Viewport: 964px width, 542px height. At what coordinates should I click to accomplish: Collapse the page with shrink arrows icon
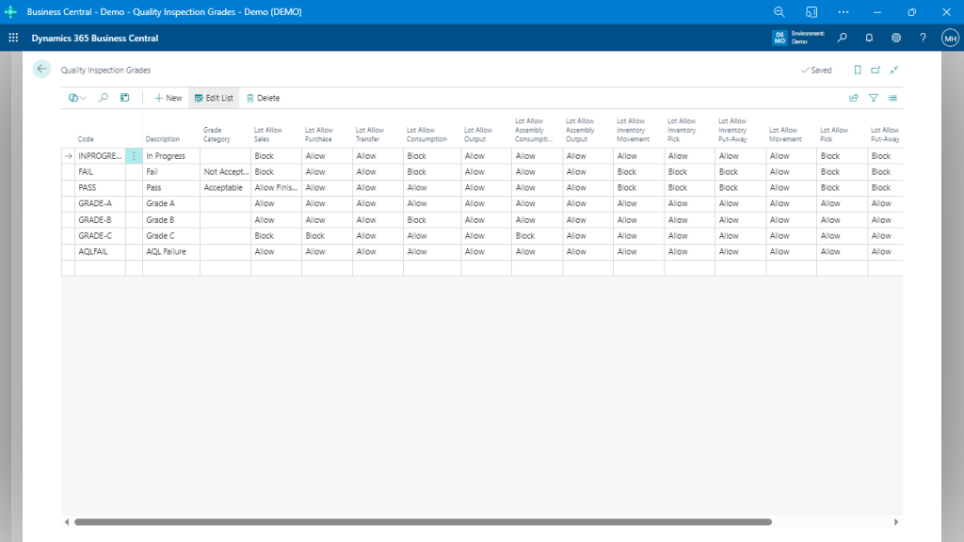(x=893, y=70)
